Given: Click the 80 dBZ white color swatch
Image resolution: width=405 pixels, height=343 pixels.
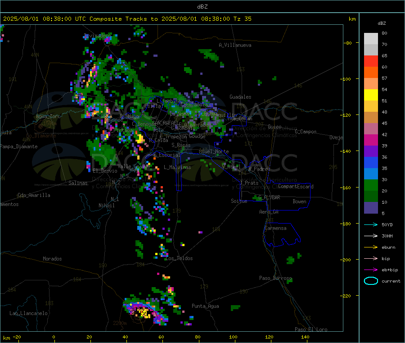Looking at the screenshot, I should [x=371, y=39].
